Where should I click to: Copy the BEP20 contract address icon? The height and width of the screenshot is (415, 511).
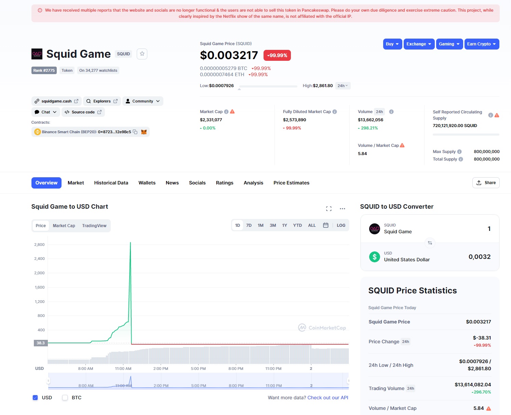point(135,132)
